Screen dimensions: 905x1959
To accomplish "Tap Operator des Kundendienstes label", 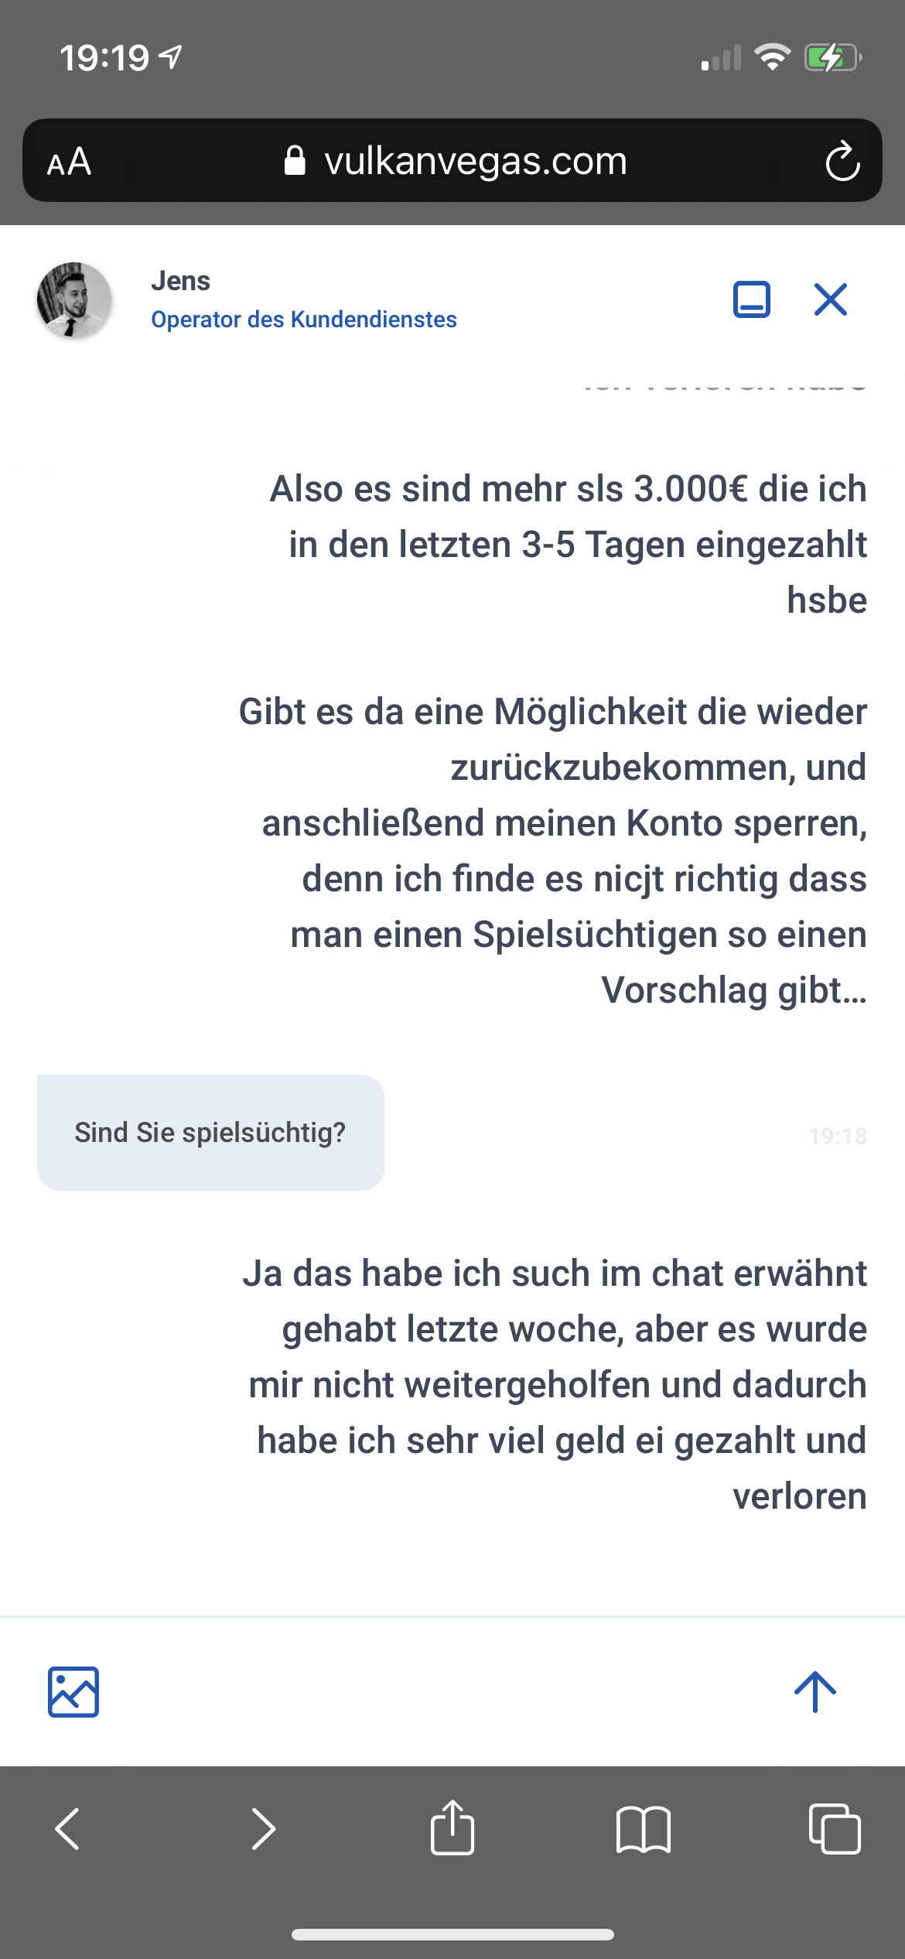I will point(303,320).
